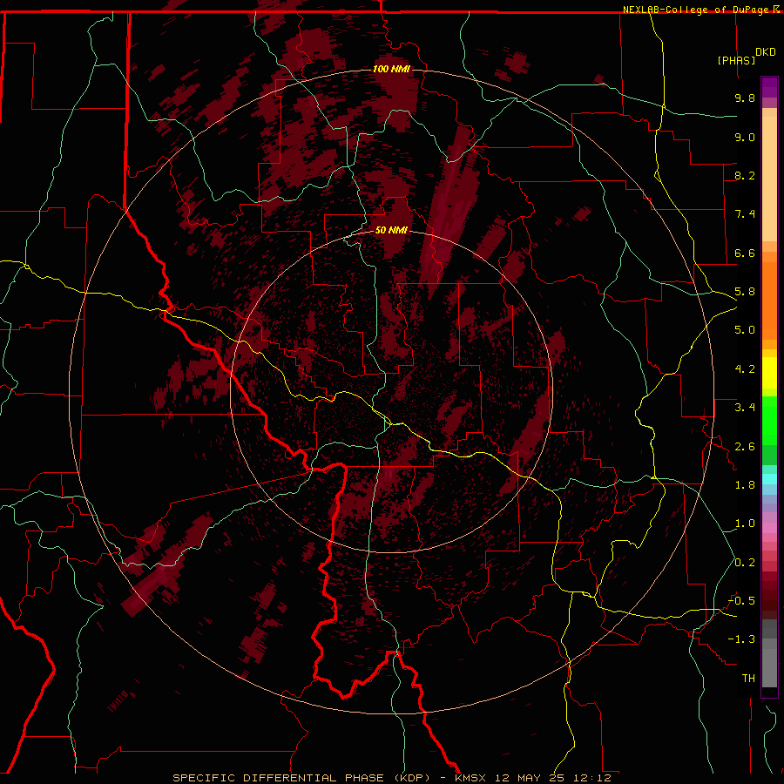Screen dimensions: 784x784
Task: Click the KMSX radar site identifier
Action: pyautogui.click(x=472, y=778)
